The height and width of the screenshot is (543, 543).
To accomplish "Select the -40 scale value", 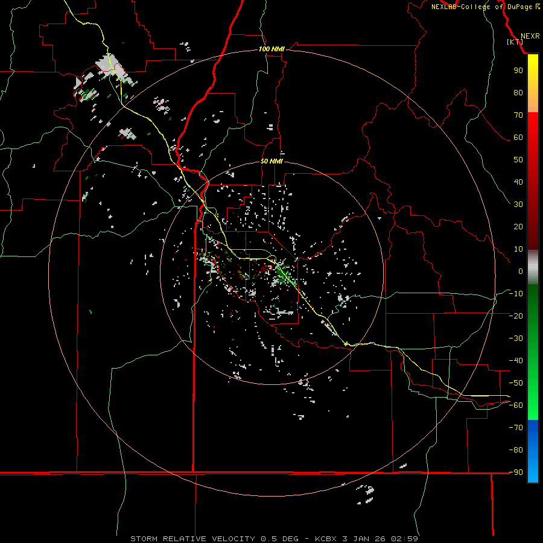I will pyautogui.click(x=516, y=361).
